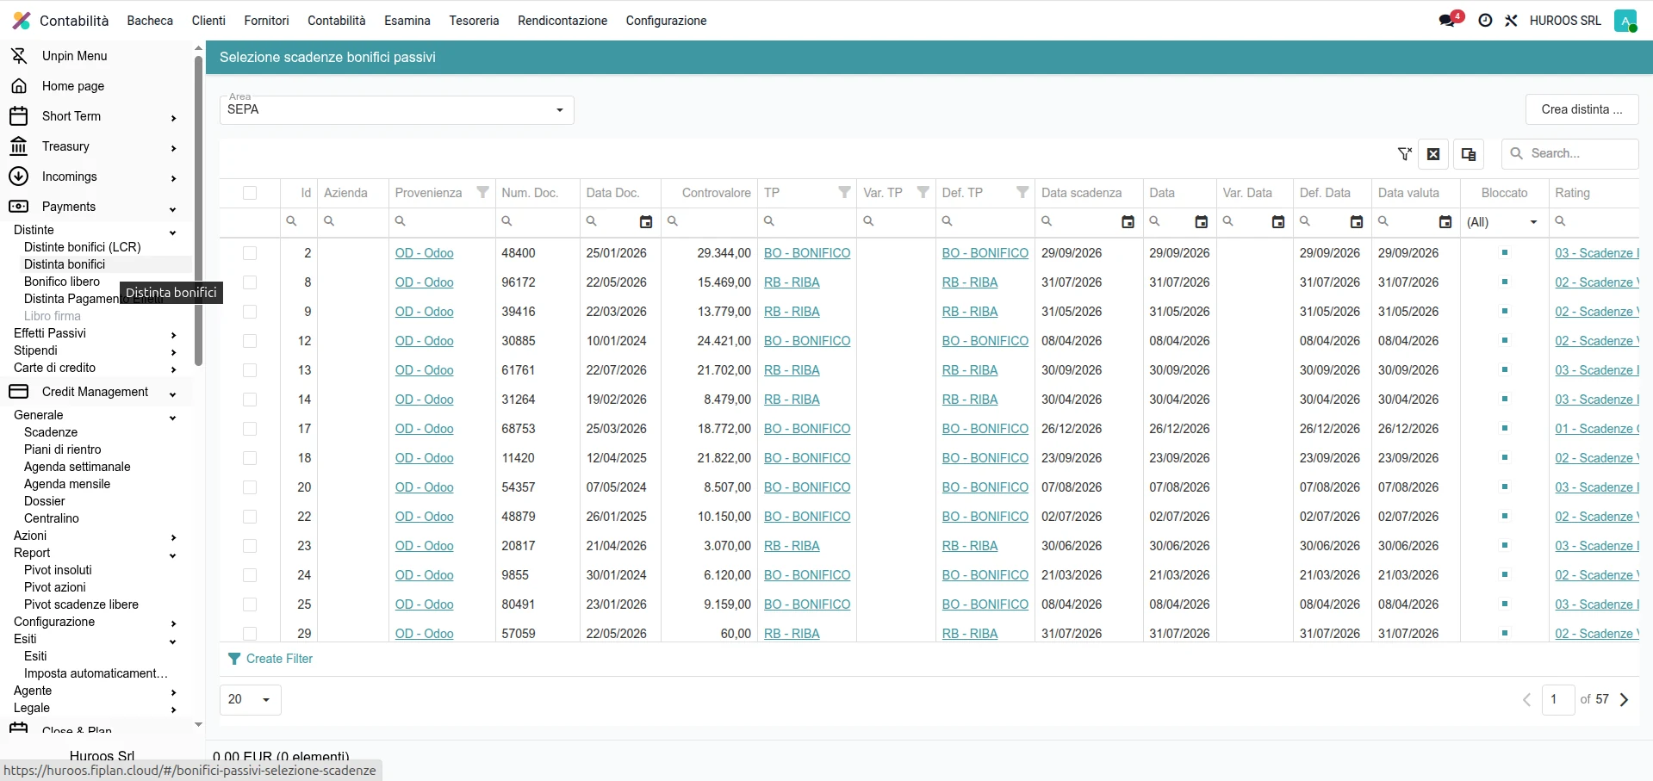Open the page size 20 dropdown
The height and width of the screenshot is (781, 1653).
(x=250, y=700)
